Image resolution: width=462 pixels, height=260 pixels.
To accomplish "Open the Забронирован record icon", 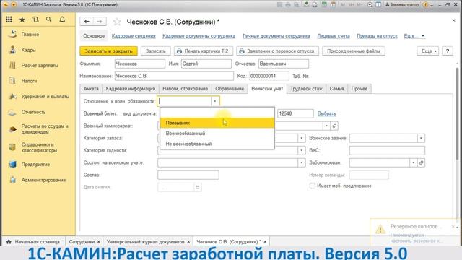I will [x=422, y=162].
